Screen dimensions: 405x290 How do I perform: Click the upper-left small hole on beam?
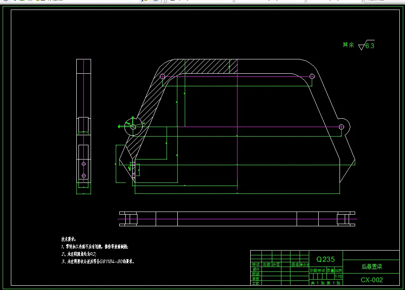pos(163,76)
